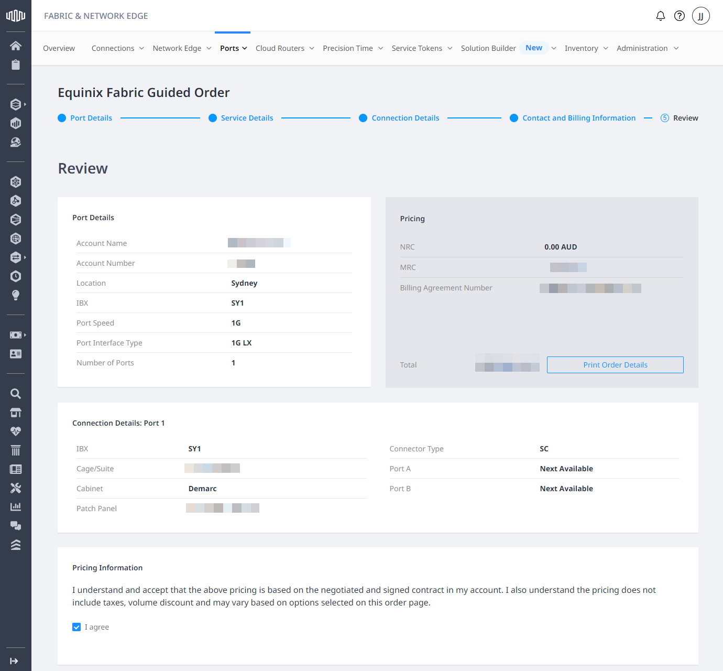Screen dimensions: 723x671
Task: Click Print Order Details button
Action: (615, 365)
